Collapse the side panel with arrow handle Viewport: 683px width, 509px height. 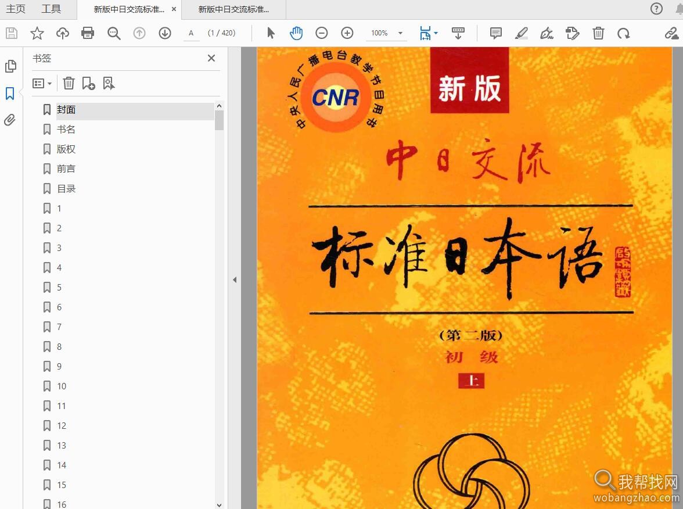coord(235,280)
